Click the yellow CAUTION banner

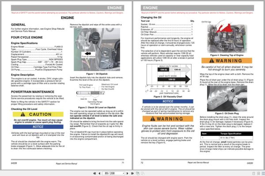pyautogui.click(x=38, y=114)
